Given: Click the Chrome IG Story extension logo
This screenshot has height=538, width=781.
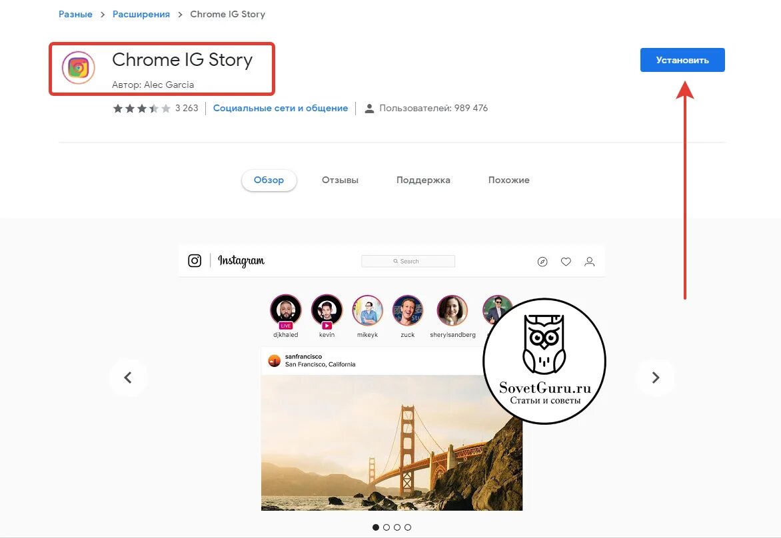Looking at the screenshot, I should coord(78,68).
